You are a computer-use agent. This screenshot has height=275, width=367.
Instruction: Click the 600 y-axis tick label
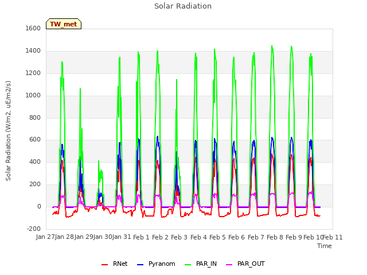pyautogui.click(x=35, y=140)
